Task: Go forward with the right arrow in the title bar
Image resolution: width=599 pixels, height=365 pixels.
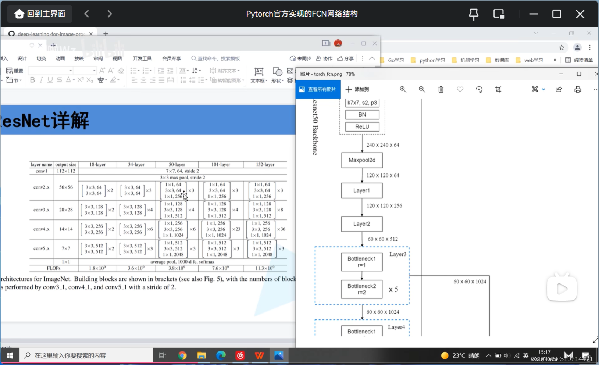Action: (110, 14)
